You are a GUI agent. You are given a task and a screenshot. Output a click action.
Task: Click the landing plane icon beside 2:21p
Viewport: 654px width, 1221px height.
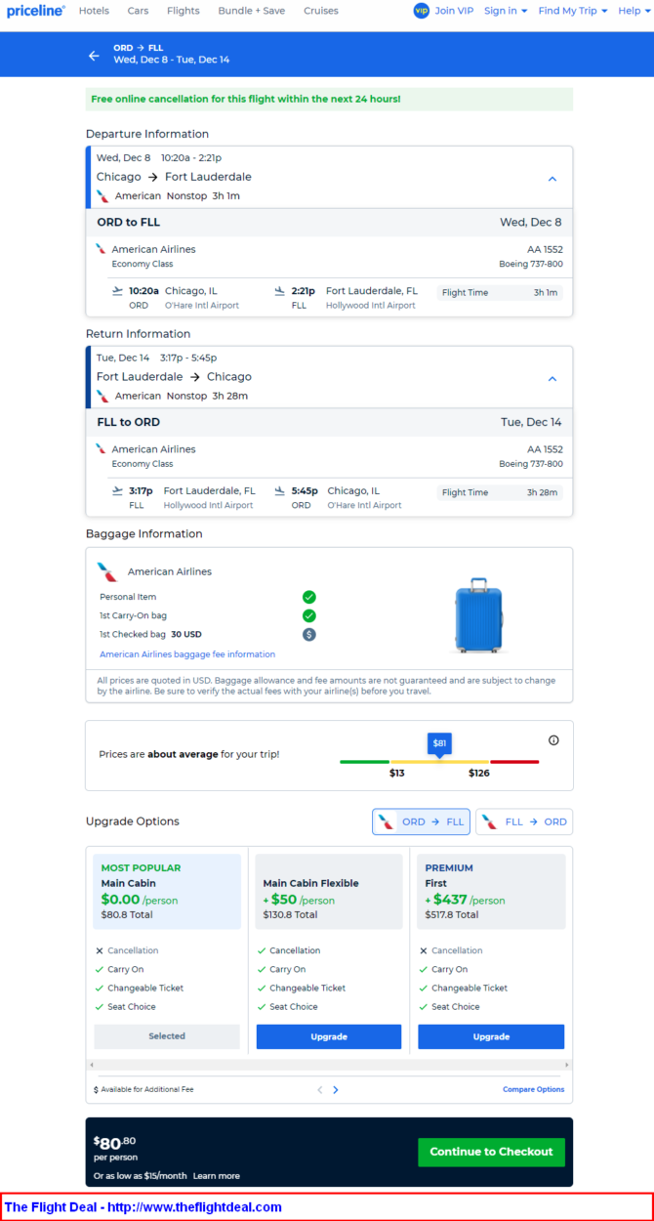point(279,290)
